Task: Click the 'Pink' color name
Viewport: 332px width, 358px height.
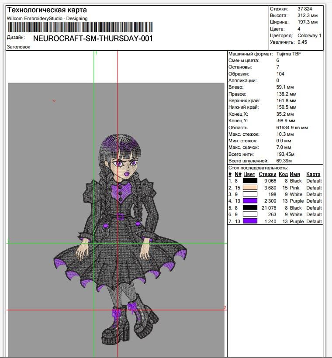Action: point(294,188)
